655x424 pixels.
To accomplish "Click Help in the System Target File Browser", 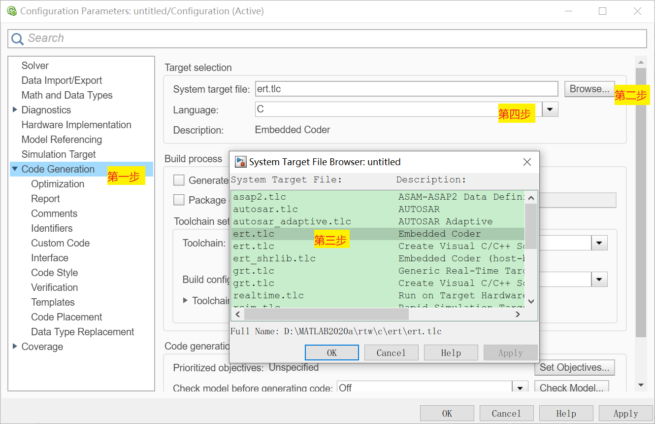I will click(451, 353).
